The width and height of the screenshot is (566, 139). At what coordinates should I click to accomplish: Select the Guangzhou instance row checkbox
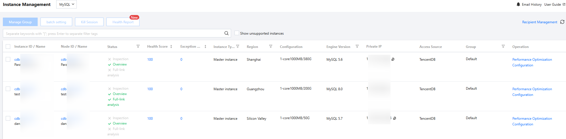pyautogui.click(x=8, y=89)
